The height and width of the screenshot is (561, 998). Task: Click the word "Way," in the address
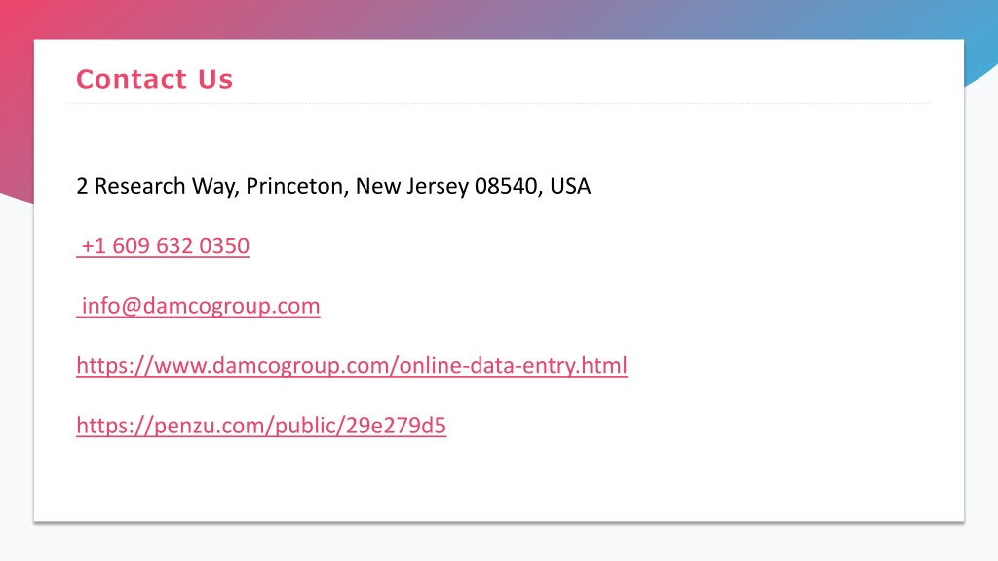point(215,186)
